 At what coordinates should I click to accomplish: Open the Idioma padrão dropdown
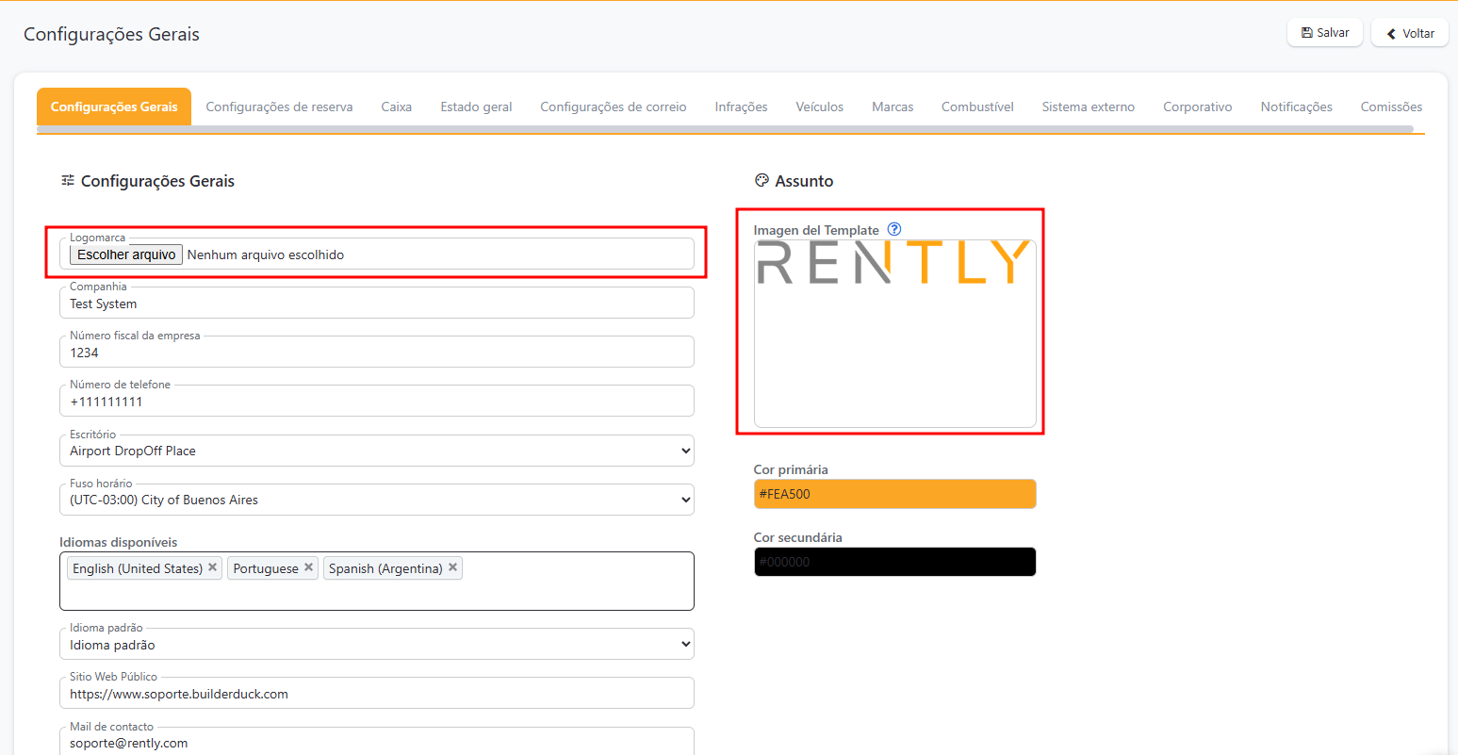point(377,645)
